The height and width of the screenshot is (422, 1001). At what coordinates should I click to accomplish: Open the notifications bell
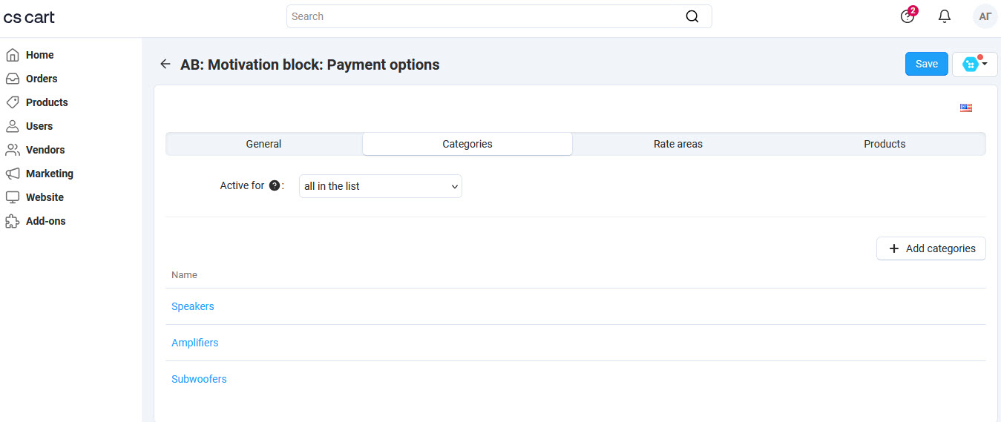pyautogui.click(x=945, y=16)
